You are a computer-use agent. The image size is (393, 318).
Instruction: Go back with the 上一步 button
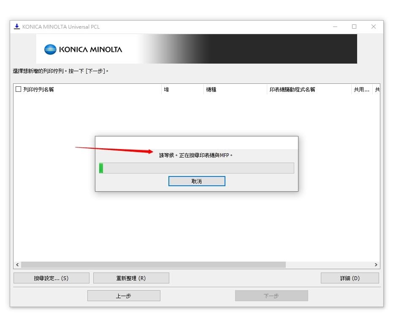[x=124, y=296]
